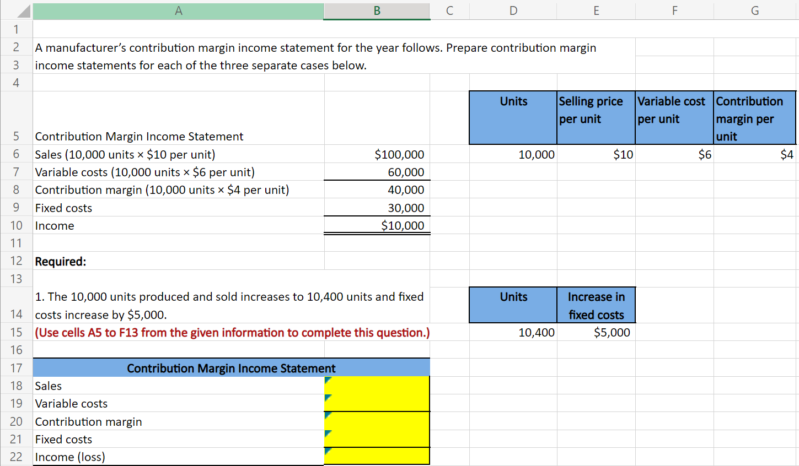This screenshot has height=466, width=799.
Task: Click the yellow Variable costs input cell
Action: coord(377,403)
